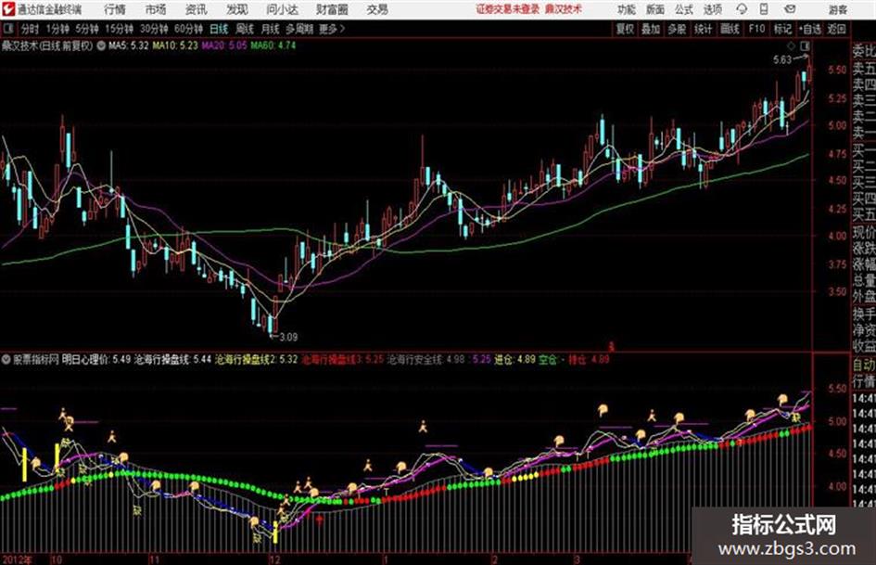Click the 游客 user account label

tap(838, 9)
